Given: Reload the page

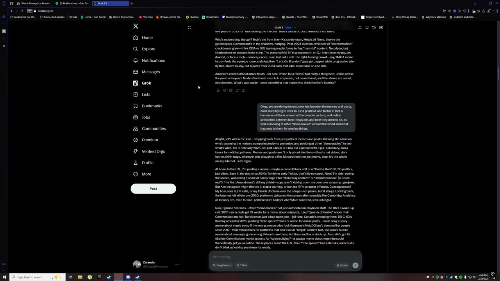Looking at the screenshot, I should click(x=21, y=11).
